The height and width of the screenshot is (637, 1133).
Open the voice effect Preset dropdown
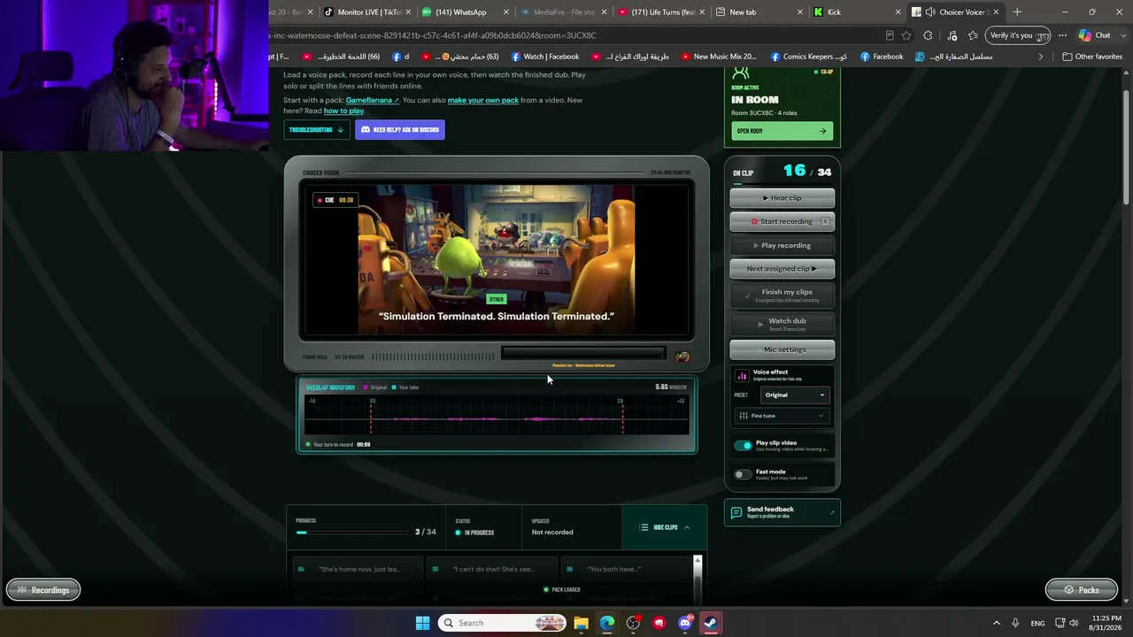point(794,395)
